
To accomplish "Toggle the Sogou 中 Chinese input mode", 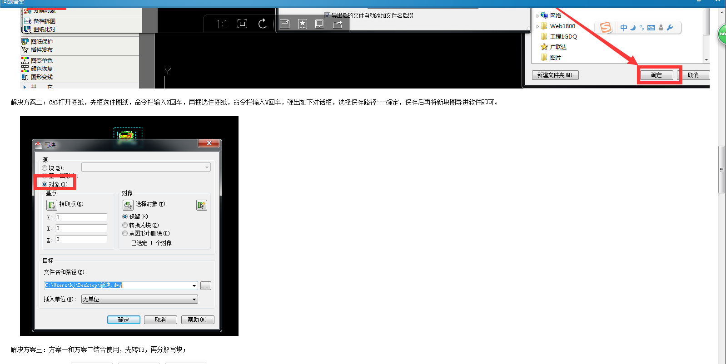I will pos(624,28).
